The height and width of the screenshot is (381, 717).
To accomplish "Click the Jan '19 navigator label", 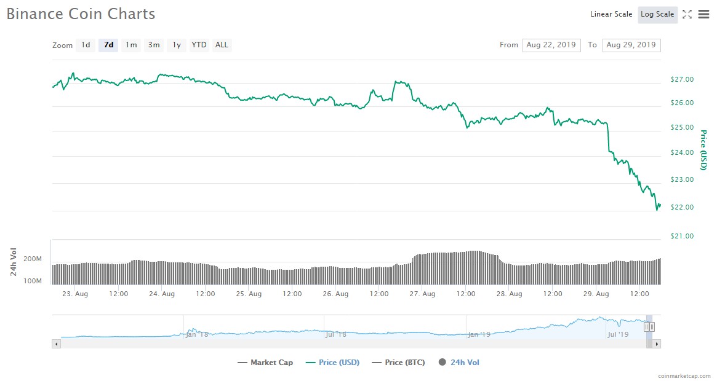I will (479, 334).
